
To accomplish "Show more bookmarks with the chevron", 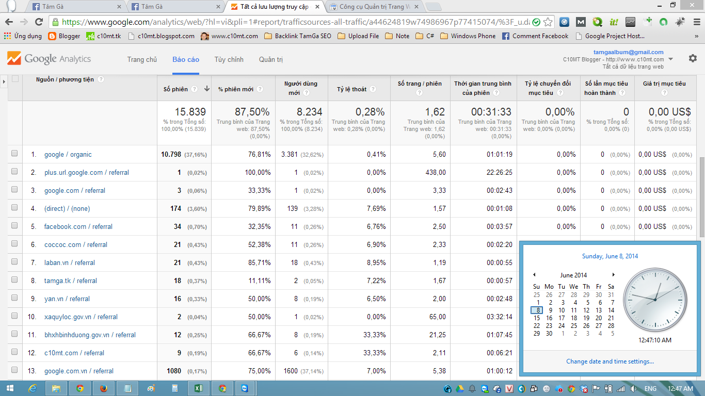I will [x=697, y=36].
